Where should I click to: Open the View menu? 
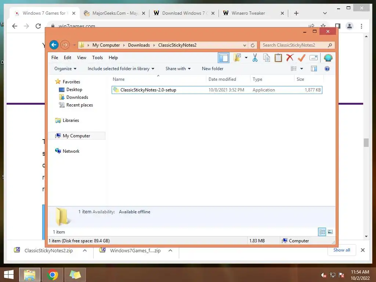82,58
